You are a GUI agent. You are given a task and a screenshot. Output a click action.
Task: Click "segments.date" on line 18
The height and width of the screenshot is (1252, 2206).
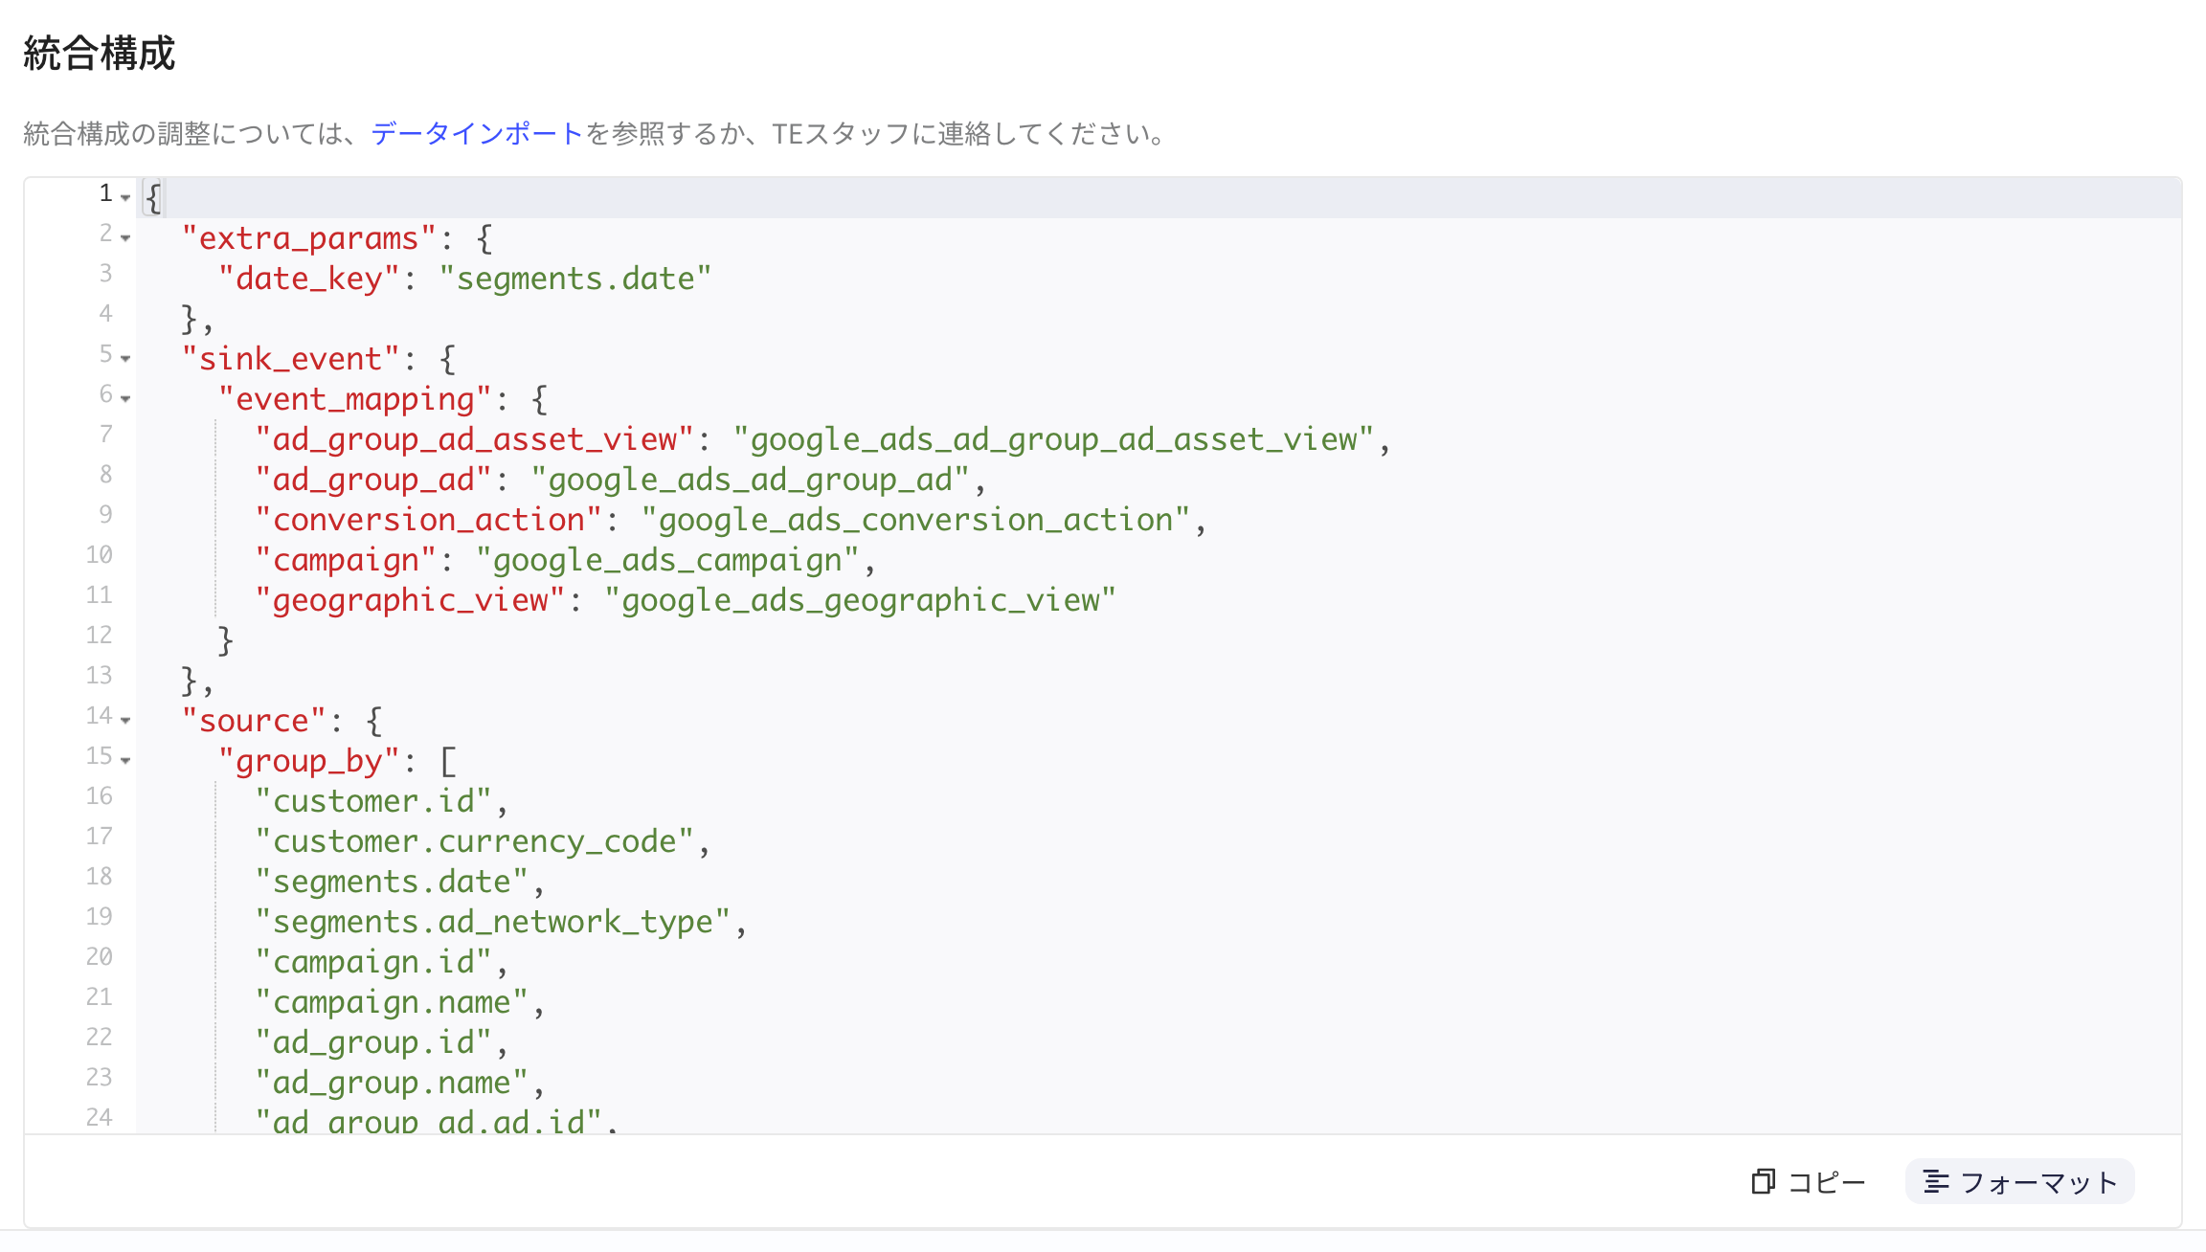pyautogui.click(x=392, y=882)
